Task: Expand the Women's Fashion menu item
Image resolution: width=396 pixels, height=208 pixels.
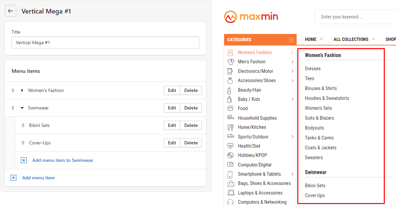Action: click(x=22, y=90)
